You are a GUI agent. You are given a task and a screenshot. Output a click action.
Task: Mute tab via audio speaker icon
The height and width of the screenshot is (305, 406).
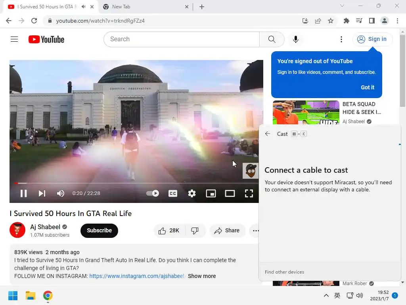83,7
